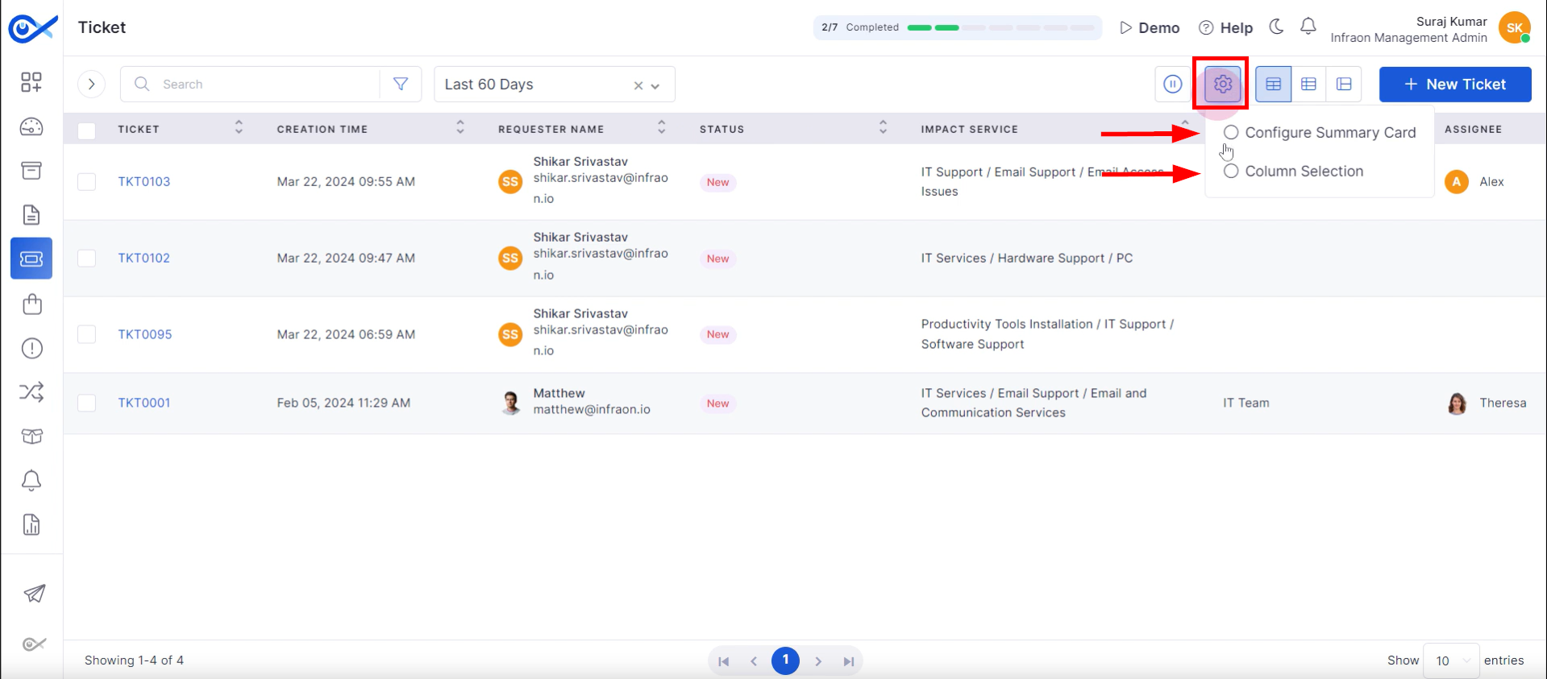
Task: Toggle dark mode moon icon
Action: [x=1276, y=27]
